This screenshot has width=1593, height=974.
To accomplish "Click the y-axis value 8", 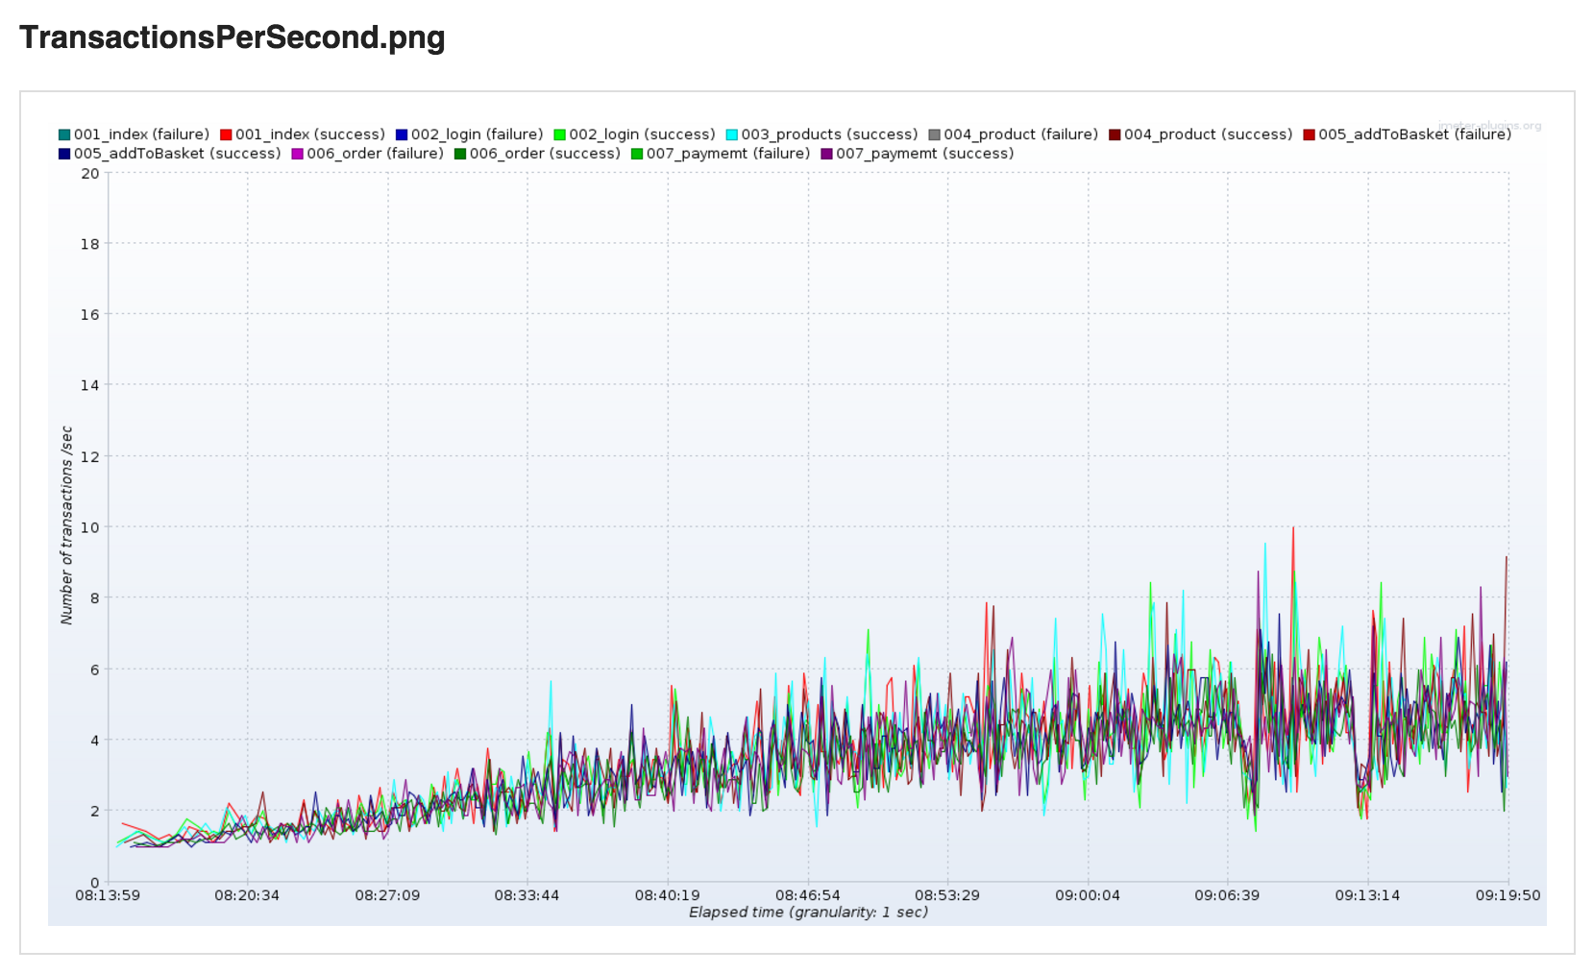I will (x=95, y=597).
